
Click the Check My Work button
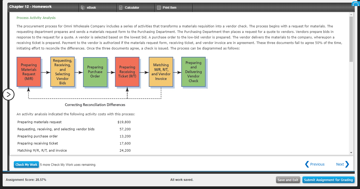(x=26, y=164)
